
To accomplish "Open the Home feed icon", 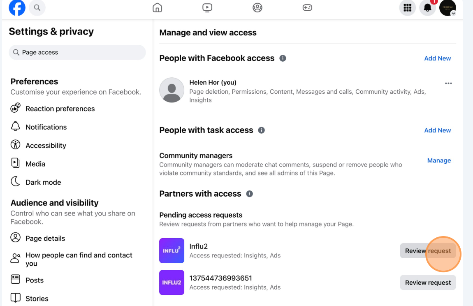I will 157,7.
